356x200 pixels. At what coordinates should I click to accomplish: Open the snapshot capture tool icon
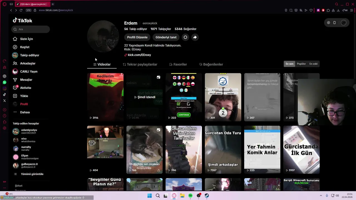(291, 10)
